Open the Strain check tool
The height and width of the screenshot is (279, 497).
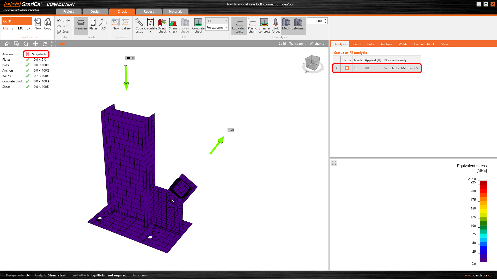pyautogui.click(x=173, y=25)
